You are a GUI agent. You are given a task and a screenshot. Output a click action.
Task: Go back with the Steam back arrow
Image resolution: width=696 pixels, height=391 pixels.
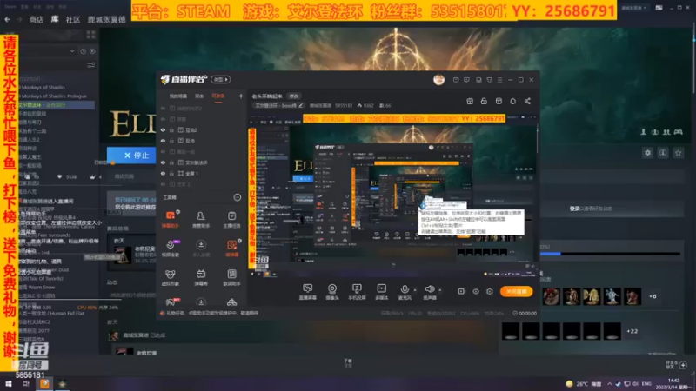coord(7,19)
